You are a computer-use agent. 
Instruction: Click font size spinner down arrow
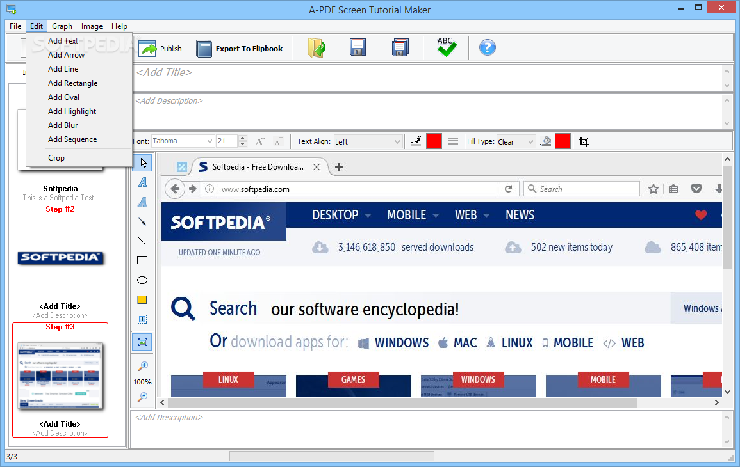click(243, 144)
